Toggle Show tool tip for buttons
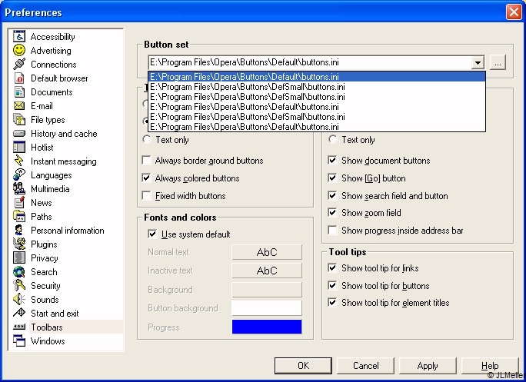The width and height of the screenshot is (526, 382). (332, 285)
